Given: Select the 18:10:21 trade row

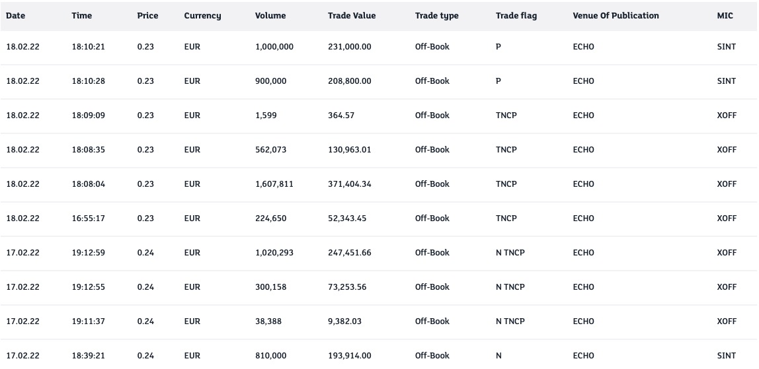Looking at the screenshot, I should point(89,48).
